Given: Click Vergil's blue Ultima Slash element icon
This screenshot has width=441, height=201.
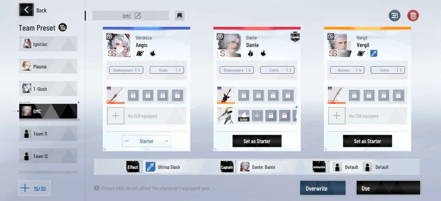Looking at the screenshot, I should tap(374, 53).
